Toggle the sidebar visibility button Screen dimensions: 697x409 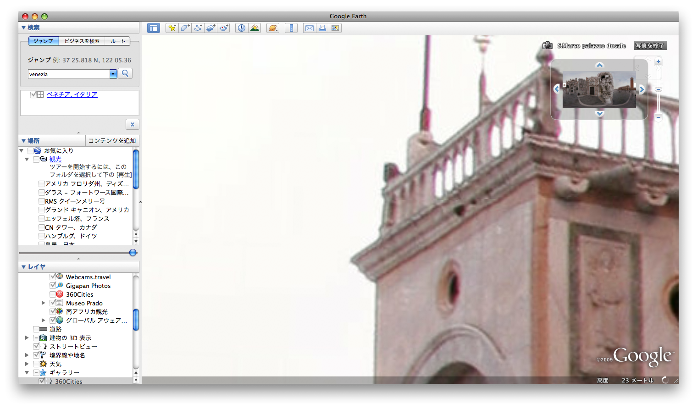[154, 28]
